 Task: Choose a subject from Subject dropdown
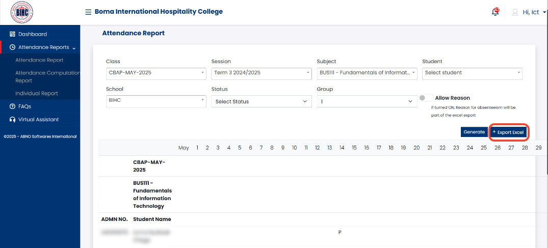pos(367,73)
